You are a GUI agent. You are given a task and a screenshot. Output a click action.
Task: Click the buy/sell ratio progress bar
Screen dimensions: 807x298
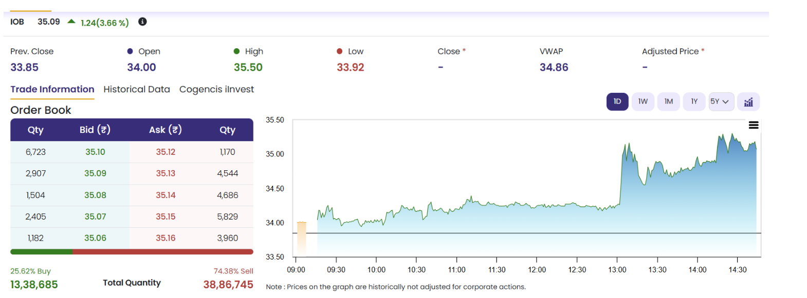click(x=132, y=252)
